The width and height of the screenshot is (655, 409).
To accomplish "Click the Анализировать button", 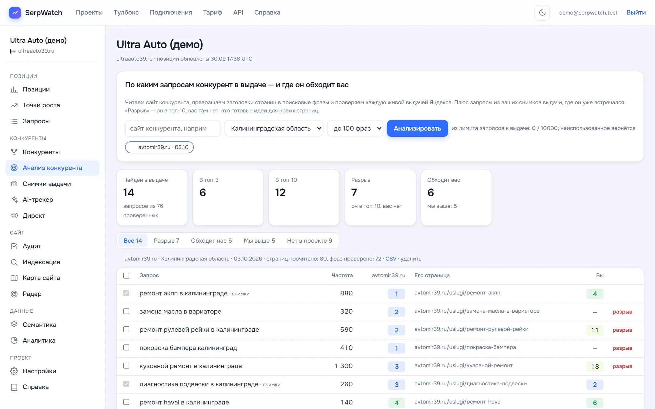I will pyautogui.click(x=417, y=128).
